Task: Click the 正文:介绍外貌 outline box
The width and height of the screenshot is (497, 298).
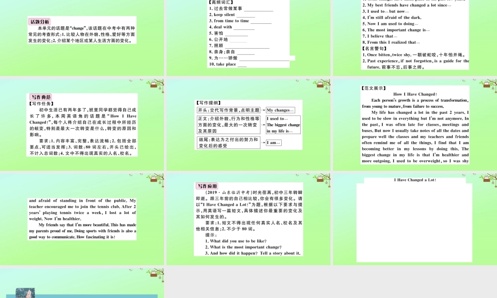Action: (229, 125)
